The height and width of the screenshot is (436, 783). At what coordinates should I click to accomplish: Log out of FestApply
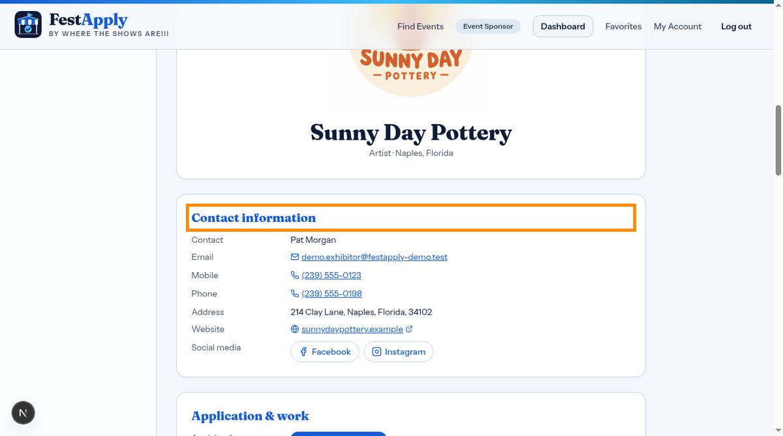tap(736, 27)
